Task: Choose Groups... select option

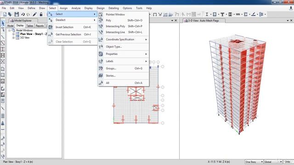Action: 124,68
